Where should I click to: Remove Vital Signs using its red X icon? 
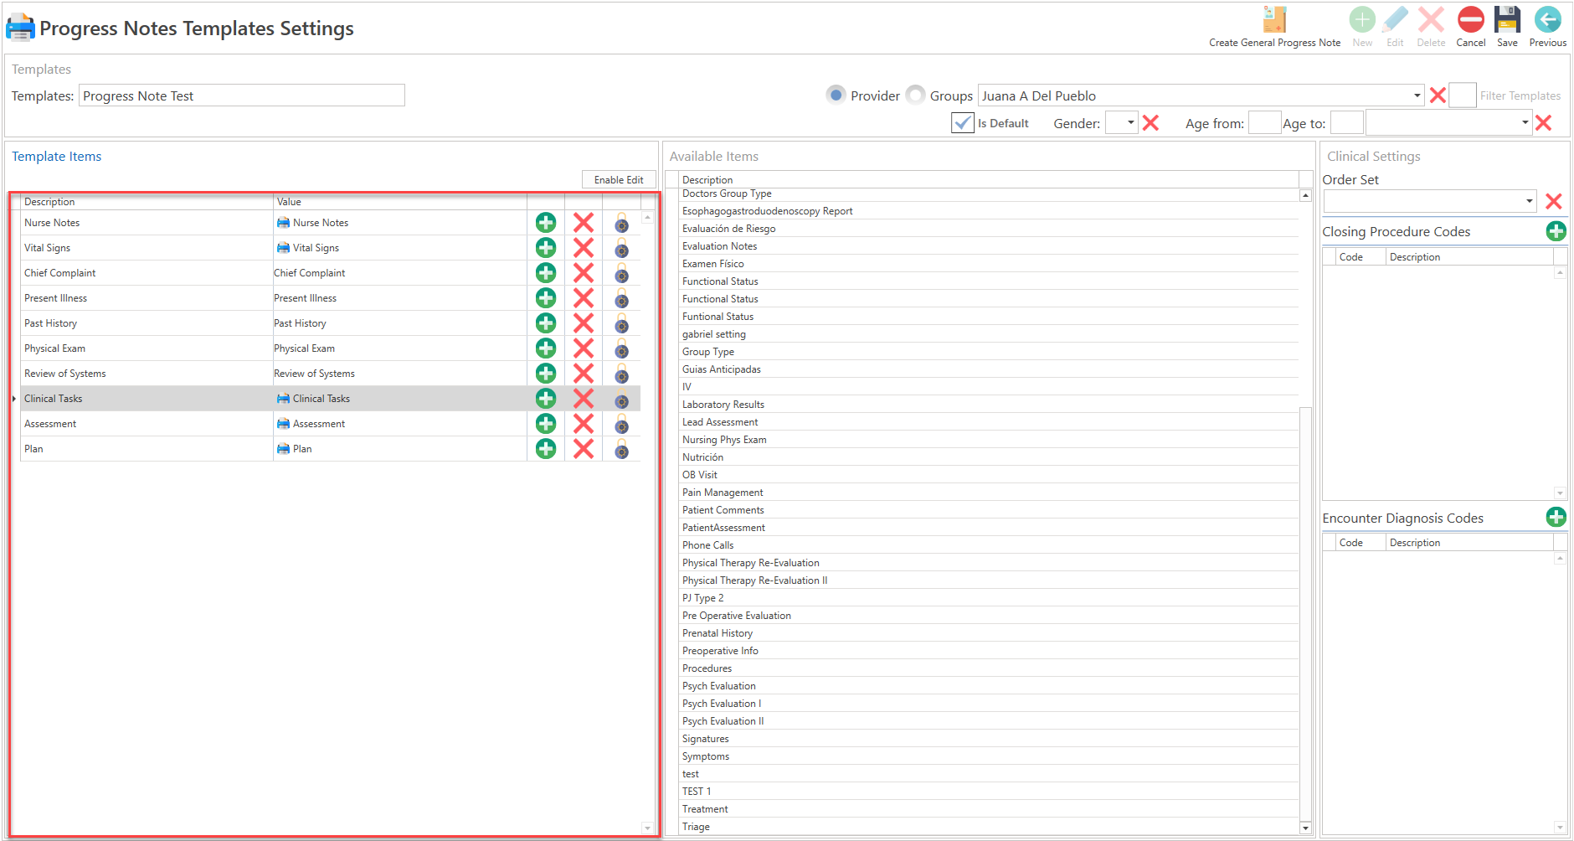point(583,247)
